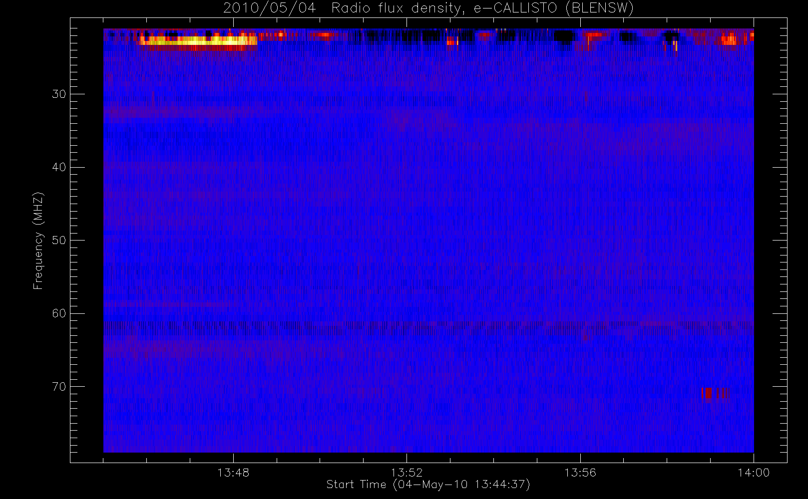The height and width of the screenshot is (499, 808).
Task: Click the 13:52 time tick label
Action: pyautogui.click(x=406, y=473)
